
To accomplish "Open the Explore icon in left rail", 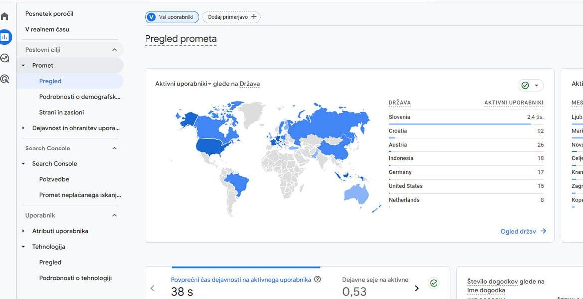I will coord(5,58).
